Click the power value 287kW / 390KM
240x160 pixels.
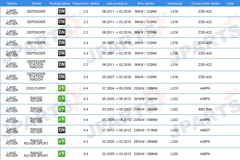145,142
